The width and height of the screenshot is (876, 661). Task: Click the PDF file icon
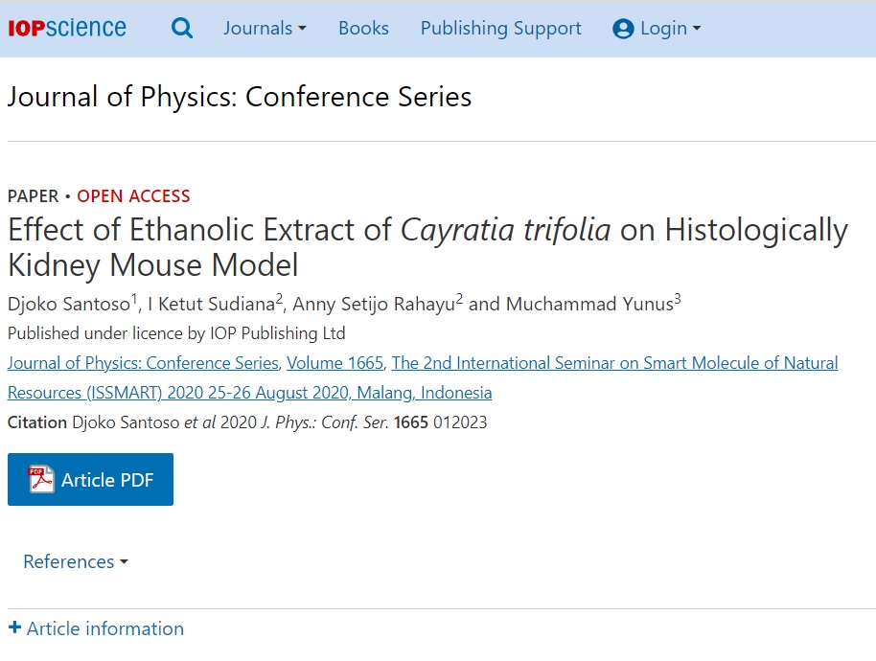tap(41, 479)
